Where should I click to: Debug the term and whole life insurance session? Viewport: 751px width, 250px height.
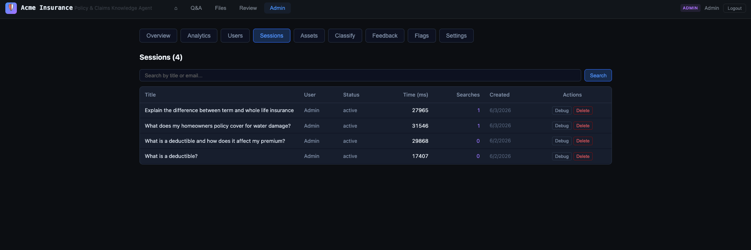click(562, 110)
